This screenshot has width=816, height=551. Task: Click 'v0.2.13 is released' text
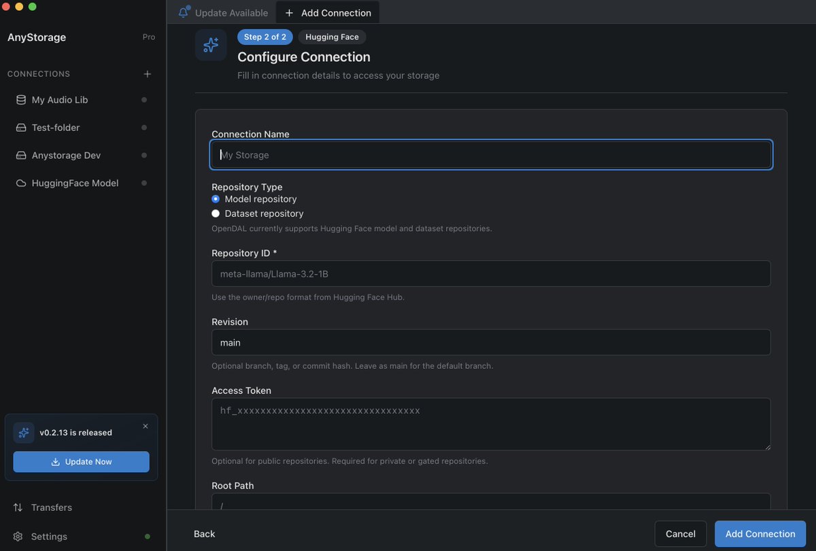tap(75, 433)
